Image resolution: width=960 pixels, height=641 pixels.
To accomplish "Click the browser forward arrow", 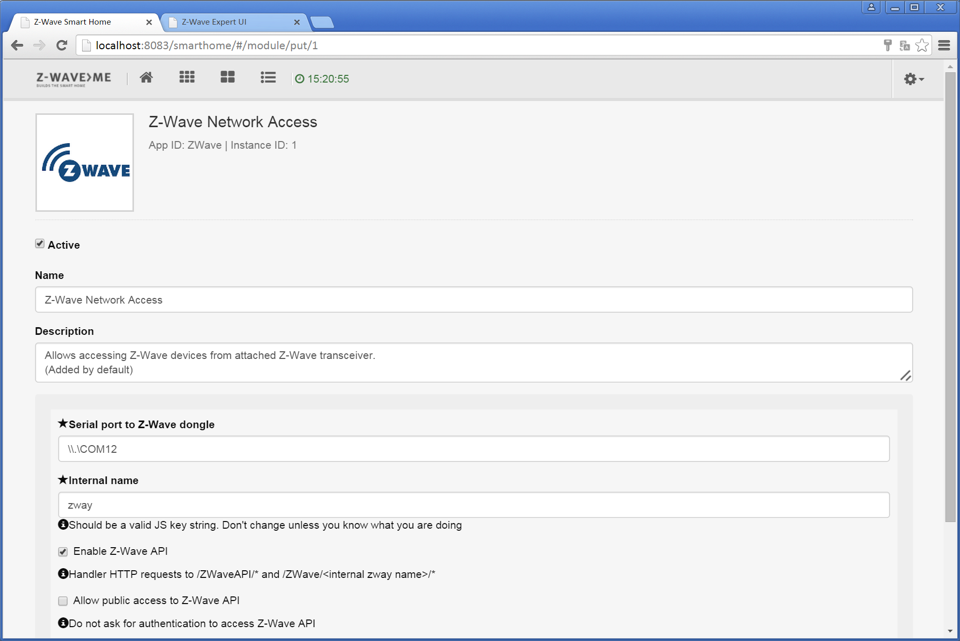I will [39, 45].
